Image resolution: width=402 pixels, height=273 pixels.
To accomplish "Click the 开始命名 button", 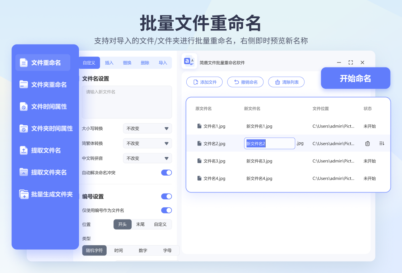I will point(356,78).
